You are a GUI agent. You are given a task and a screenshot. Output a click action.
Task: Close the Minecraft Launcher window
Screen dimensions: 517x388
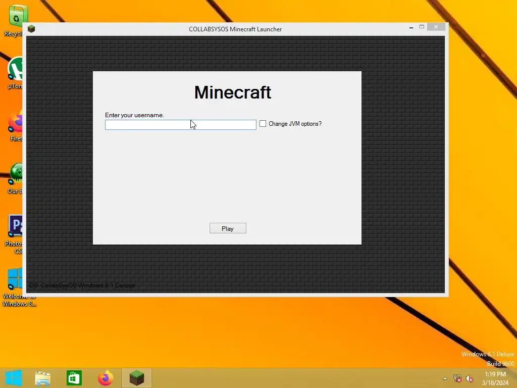pos(436,27)
